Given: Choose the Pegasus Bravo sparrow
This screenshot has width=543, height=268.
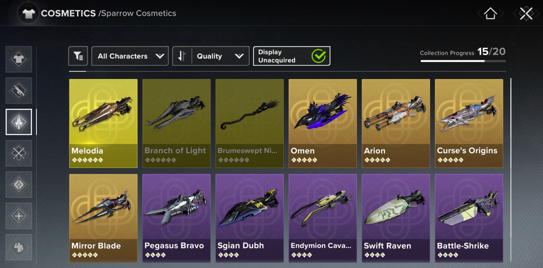Looking at the screenshot, I should 176,218.
